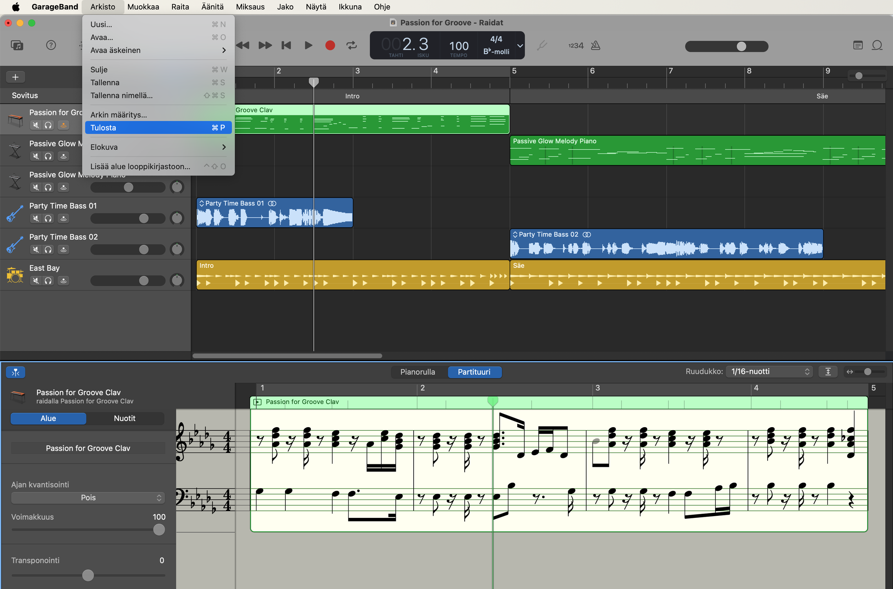Mute the East Bay drum track

coord(36,281)
